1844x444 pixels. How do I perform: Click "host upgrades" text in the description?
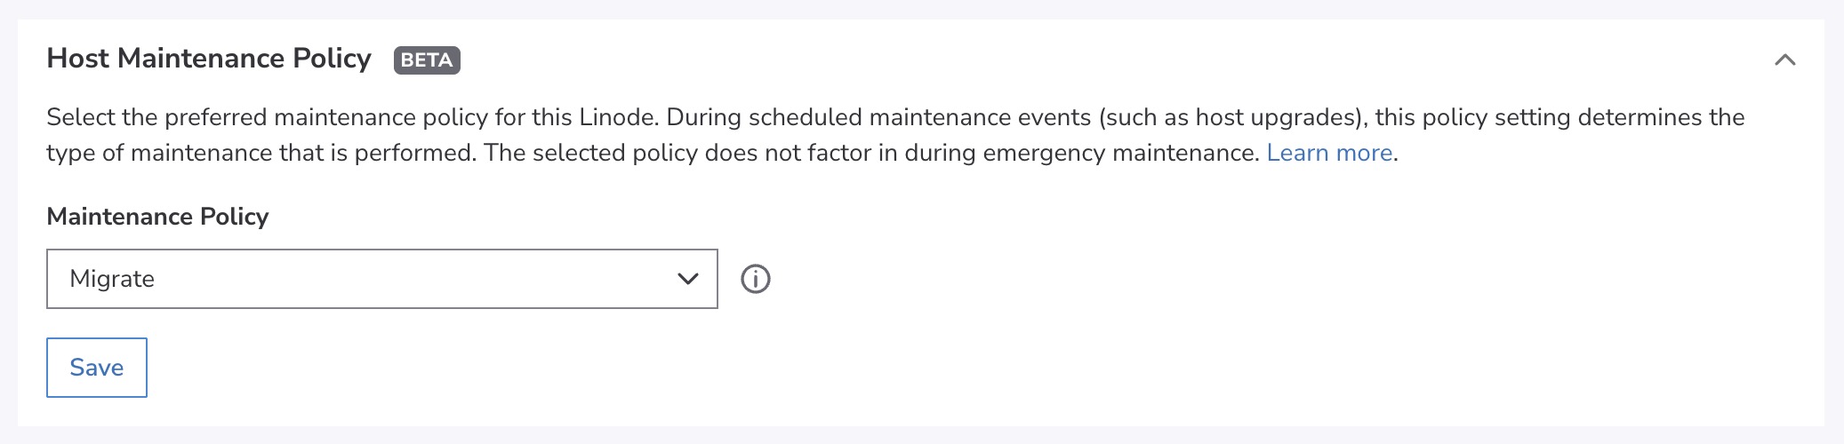click(1273, 117)
